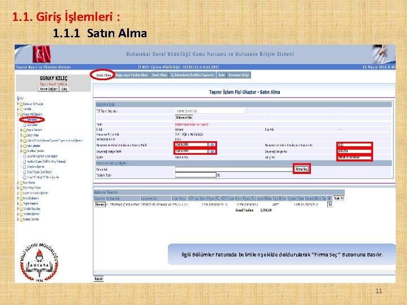The height and width of the screenshot is (305, 407).
Task: Click the Muayene ve Kabul Komisyonu Rapor No field
Action: (354, 145)
